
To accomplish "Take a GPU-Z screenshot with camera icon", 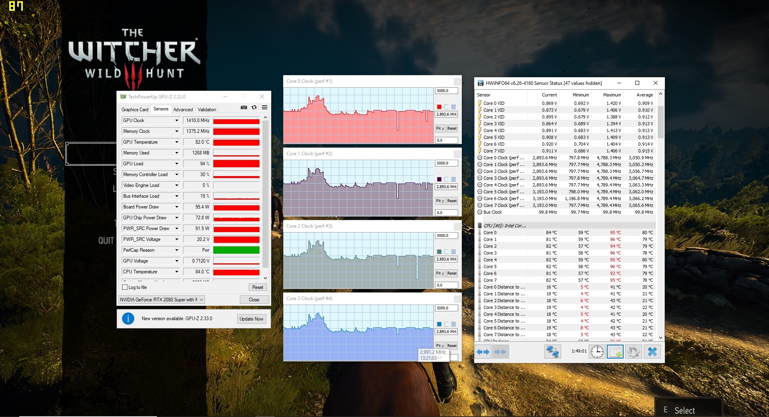I will pos(244,108).
